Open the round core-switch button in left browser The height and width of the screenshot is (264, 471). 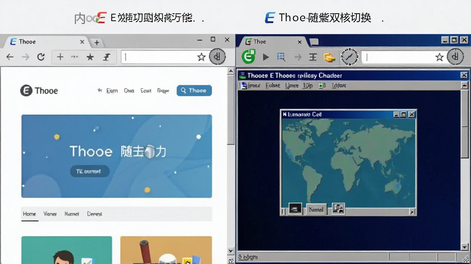coord(217,56)
